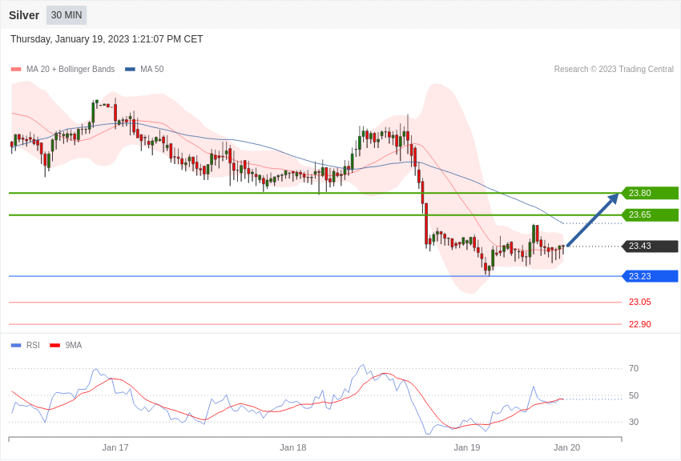
Task: Click the Jan 18 date axis label
Action: click(x=292, y=447)
